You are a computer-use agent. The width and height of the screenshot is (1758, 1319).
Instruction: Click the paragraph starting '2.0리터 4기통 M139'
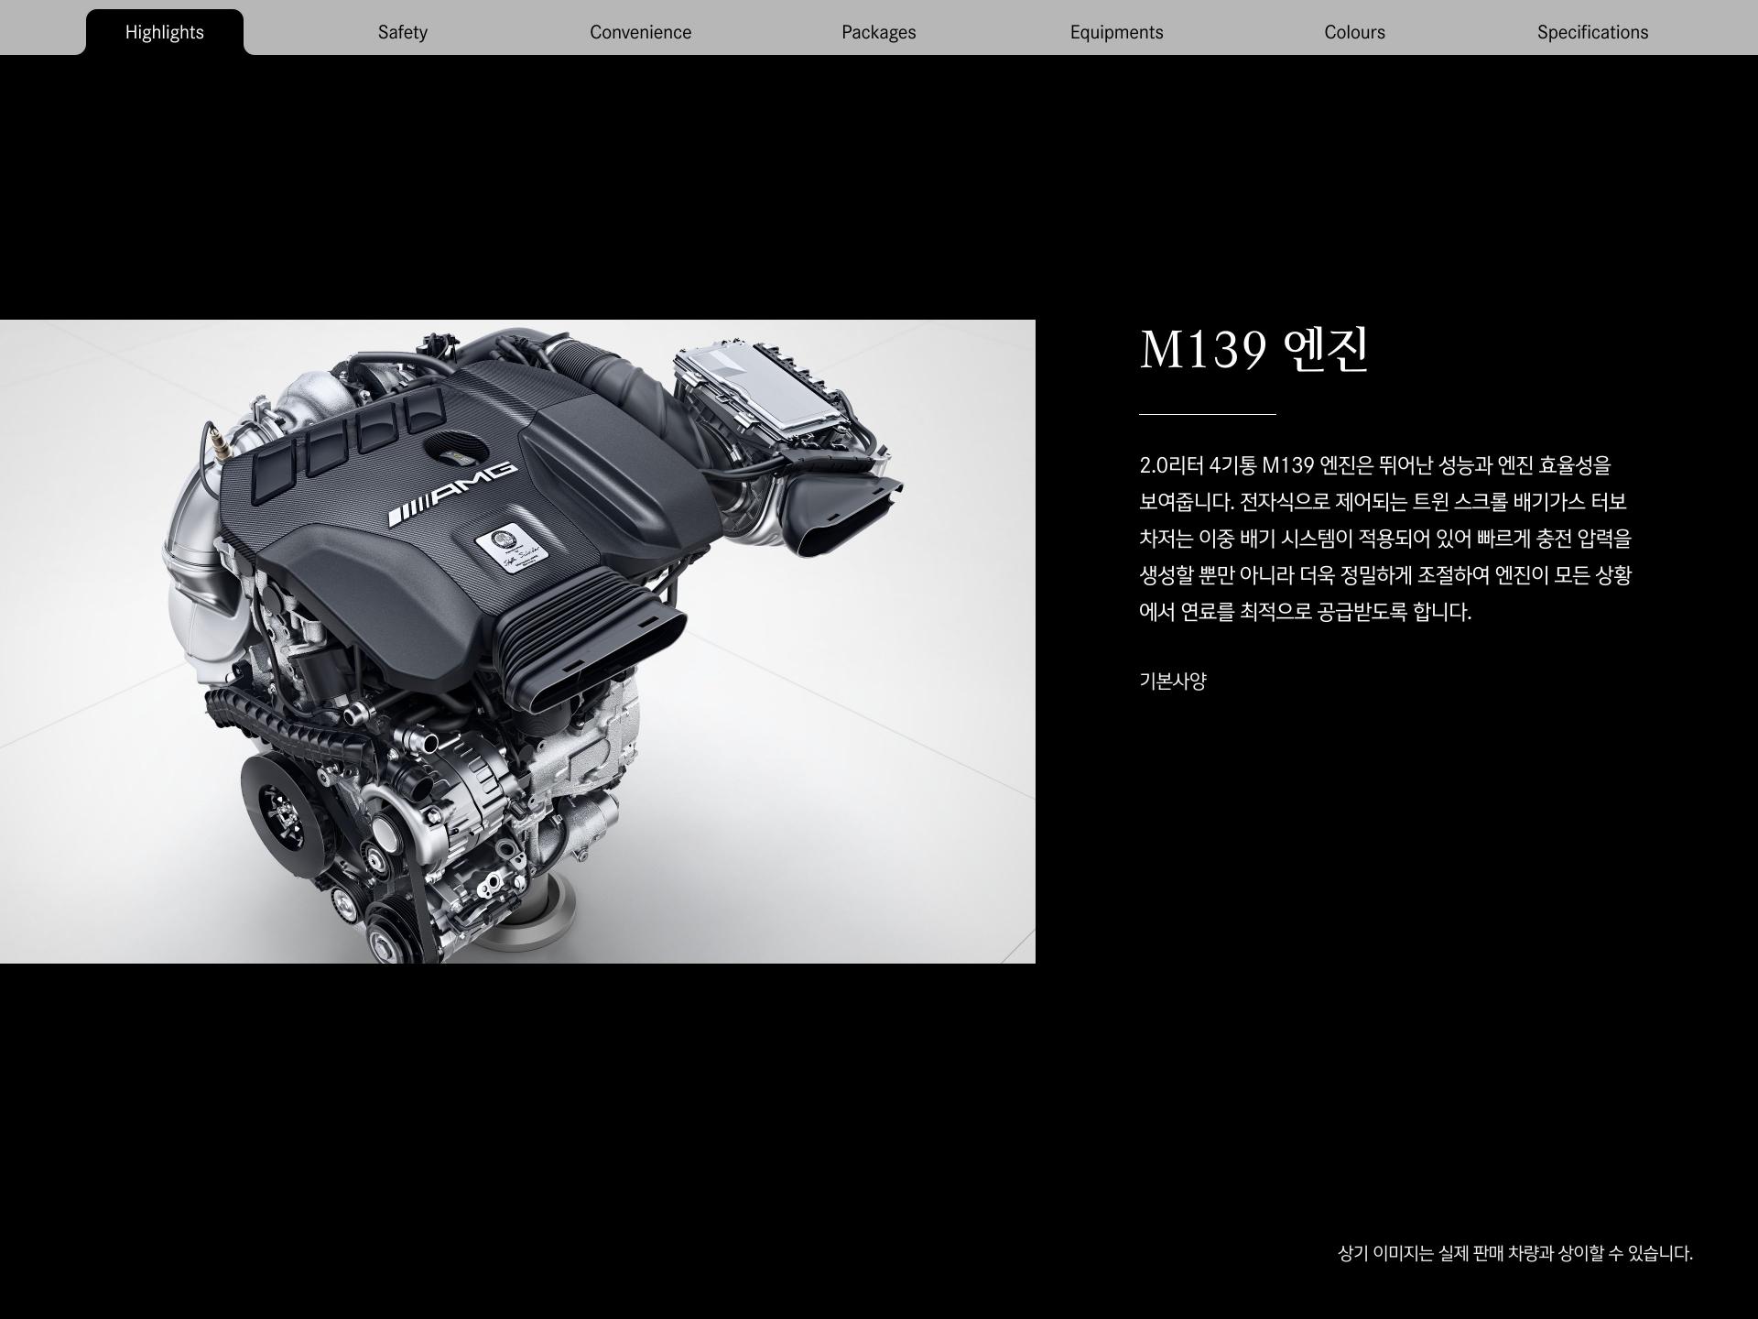click(1385, 539)
